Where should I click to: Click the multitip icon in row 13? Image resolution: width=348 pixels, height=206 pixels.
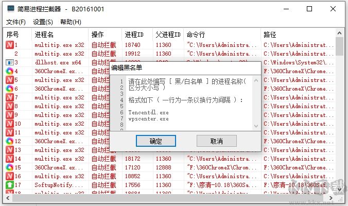click(10, 150)
